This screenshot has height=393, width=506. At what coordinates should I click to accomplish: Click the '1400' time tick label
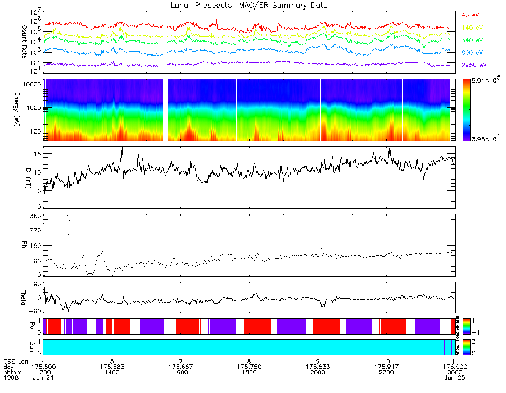click(x=112, y=372)
